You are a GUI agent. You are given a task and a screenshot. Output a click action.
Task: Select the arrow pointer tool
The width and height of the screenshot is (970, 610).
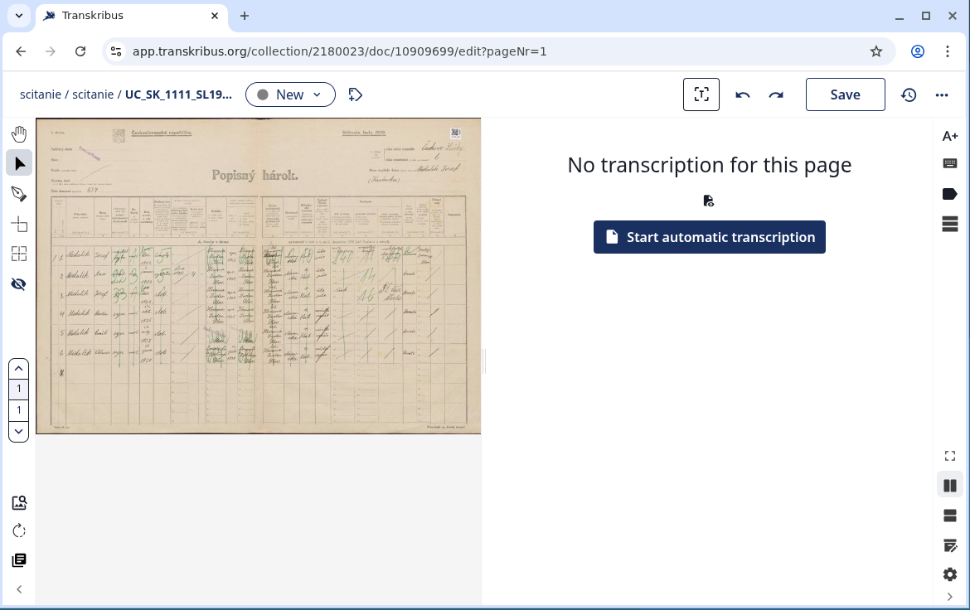tap(19, 163)
